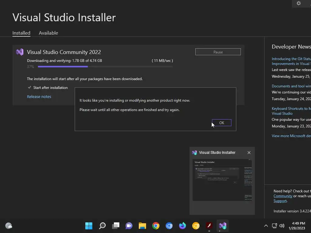
Task: Open the Support link
Action: tap(280, 201)
